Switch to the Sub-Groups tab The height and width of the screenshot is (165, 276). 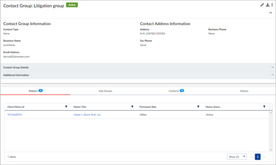pos(106,91)
